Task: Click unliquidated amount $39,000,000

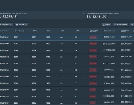Action: [126, 102]
